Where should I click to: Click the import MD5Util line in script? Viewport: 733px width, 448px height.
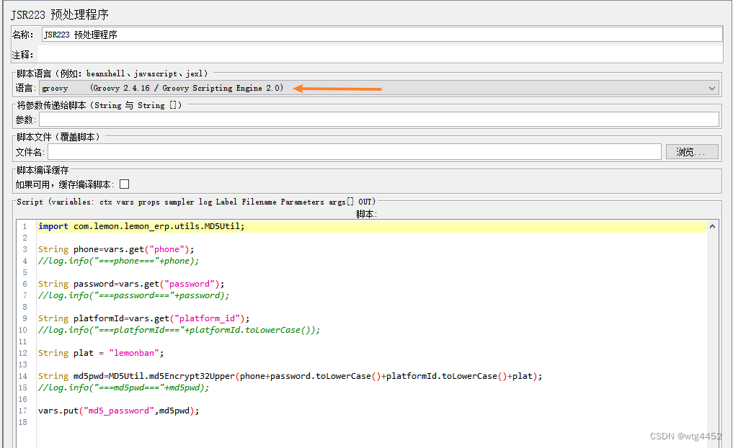[141, 226]
